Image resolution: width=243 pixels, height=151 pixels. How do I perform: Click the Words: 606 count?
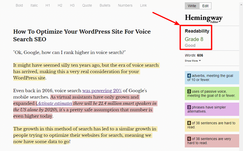[x=194, y=56]
